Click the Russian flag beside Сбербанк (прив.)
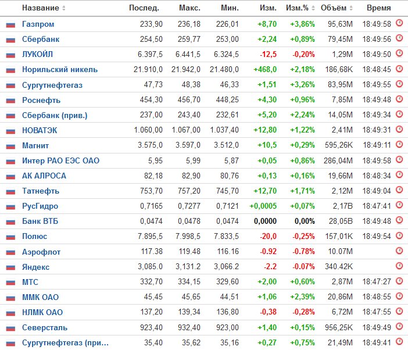 [x=10, y=116]
